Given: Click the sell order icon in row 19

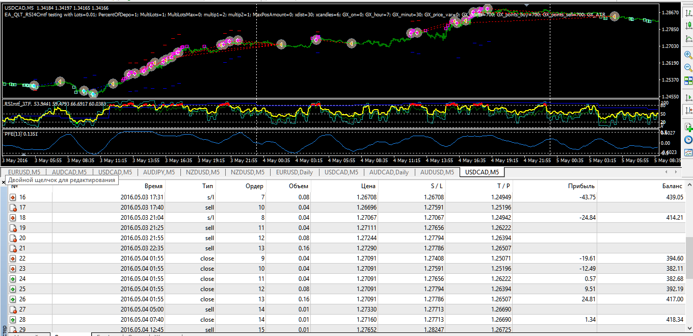Looking at the screenshot, I should click(x=14, y=228).
